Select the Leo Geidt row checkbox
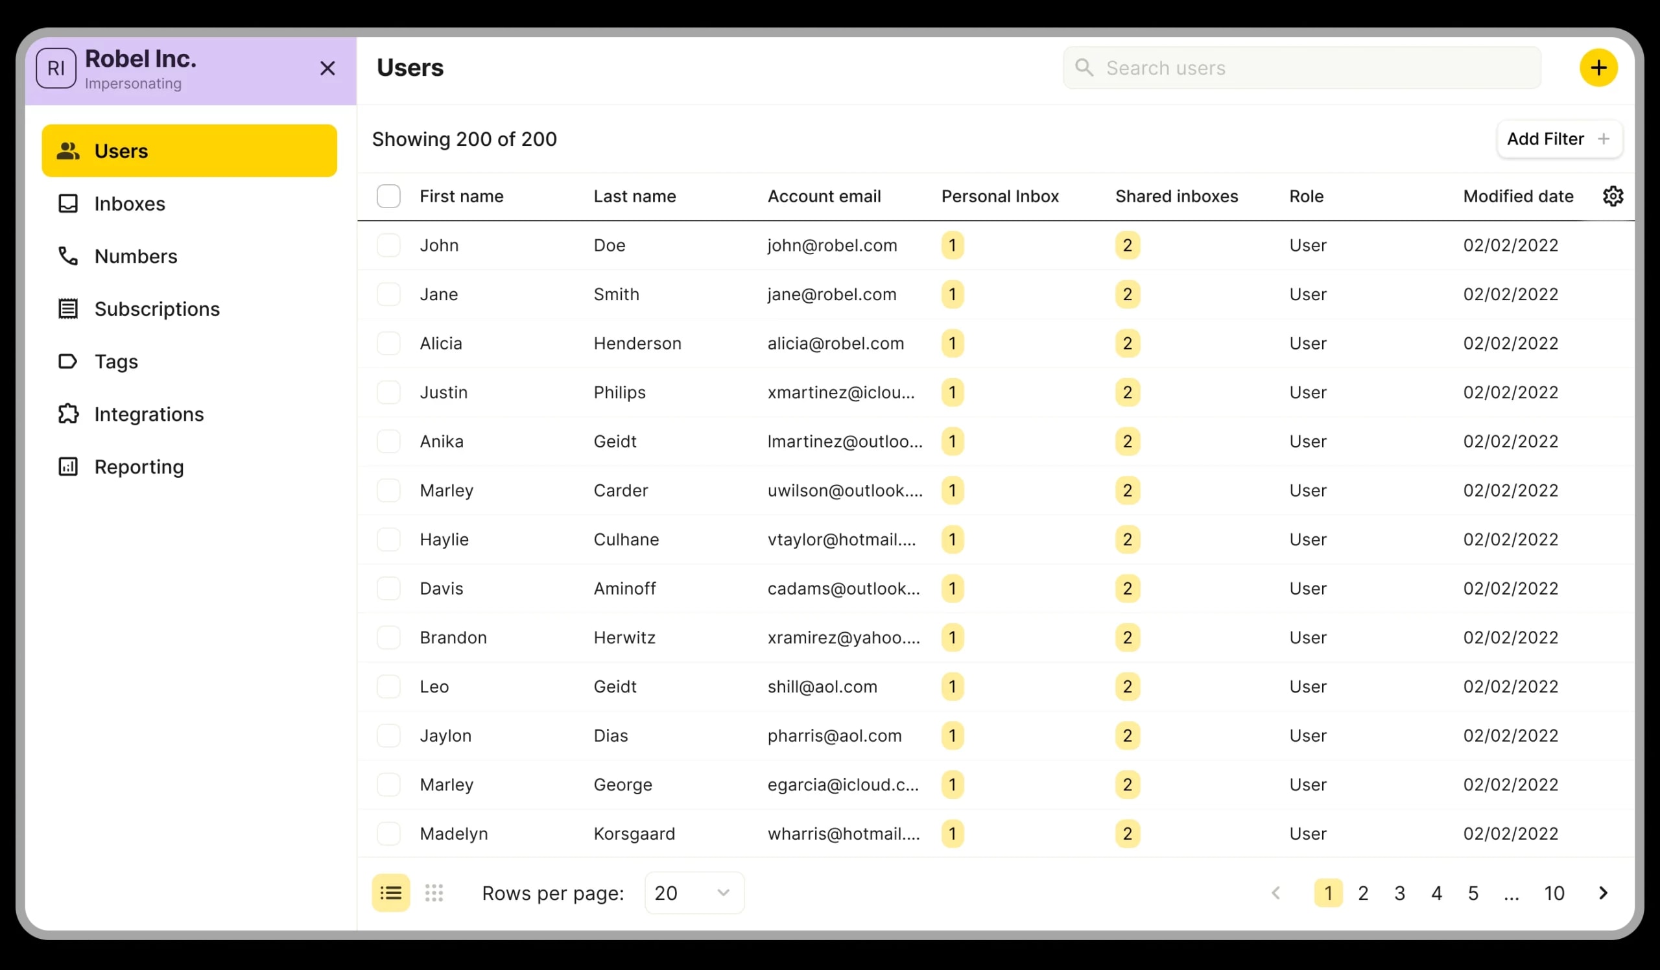The image size is (1660, 970). [388, 687]
